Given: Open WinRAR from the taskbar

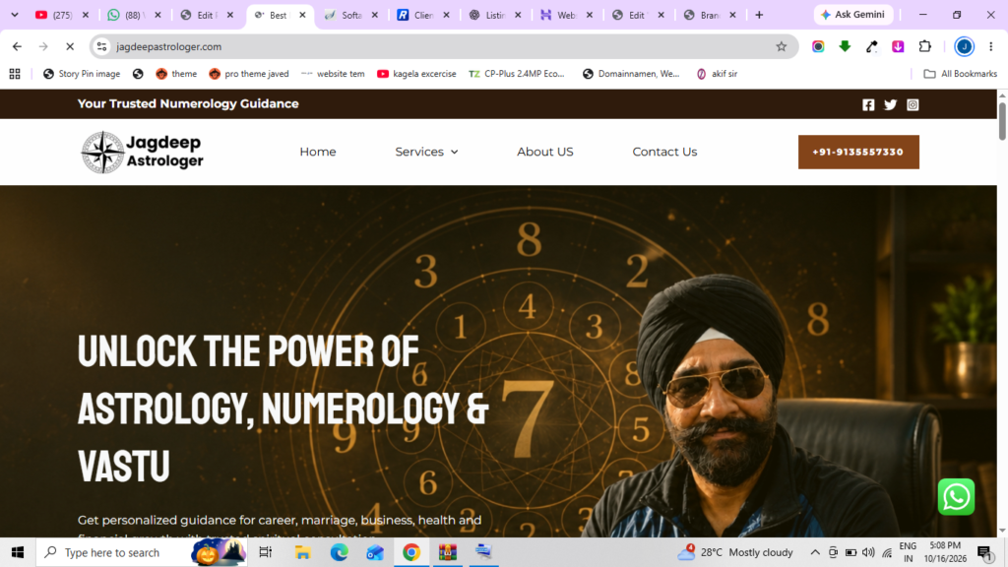Looking at the screenshot, I should click(448, 552).
